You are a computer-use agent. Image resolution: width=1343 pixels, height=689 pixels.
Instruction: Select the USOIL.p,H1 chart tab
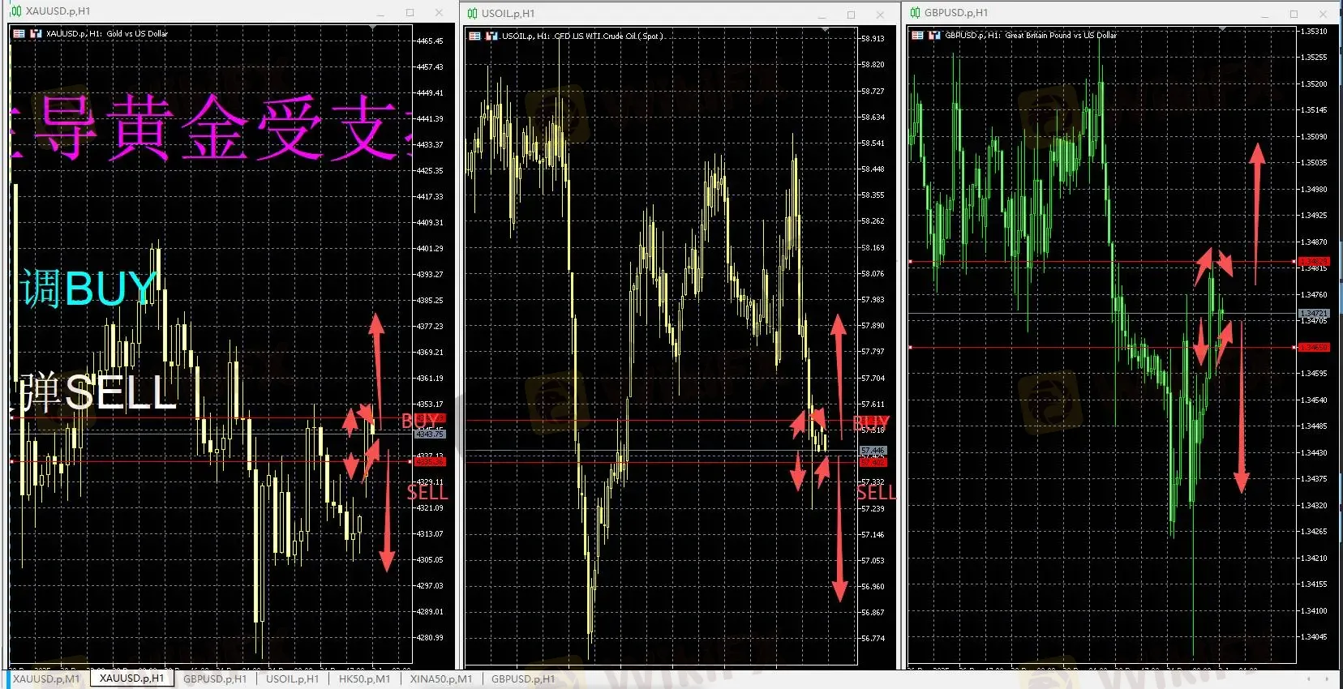click(292, 679)
